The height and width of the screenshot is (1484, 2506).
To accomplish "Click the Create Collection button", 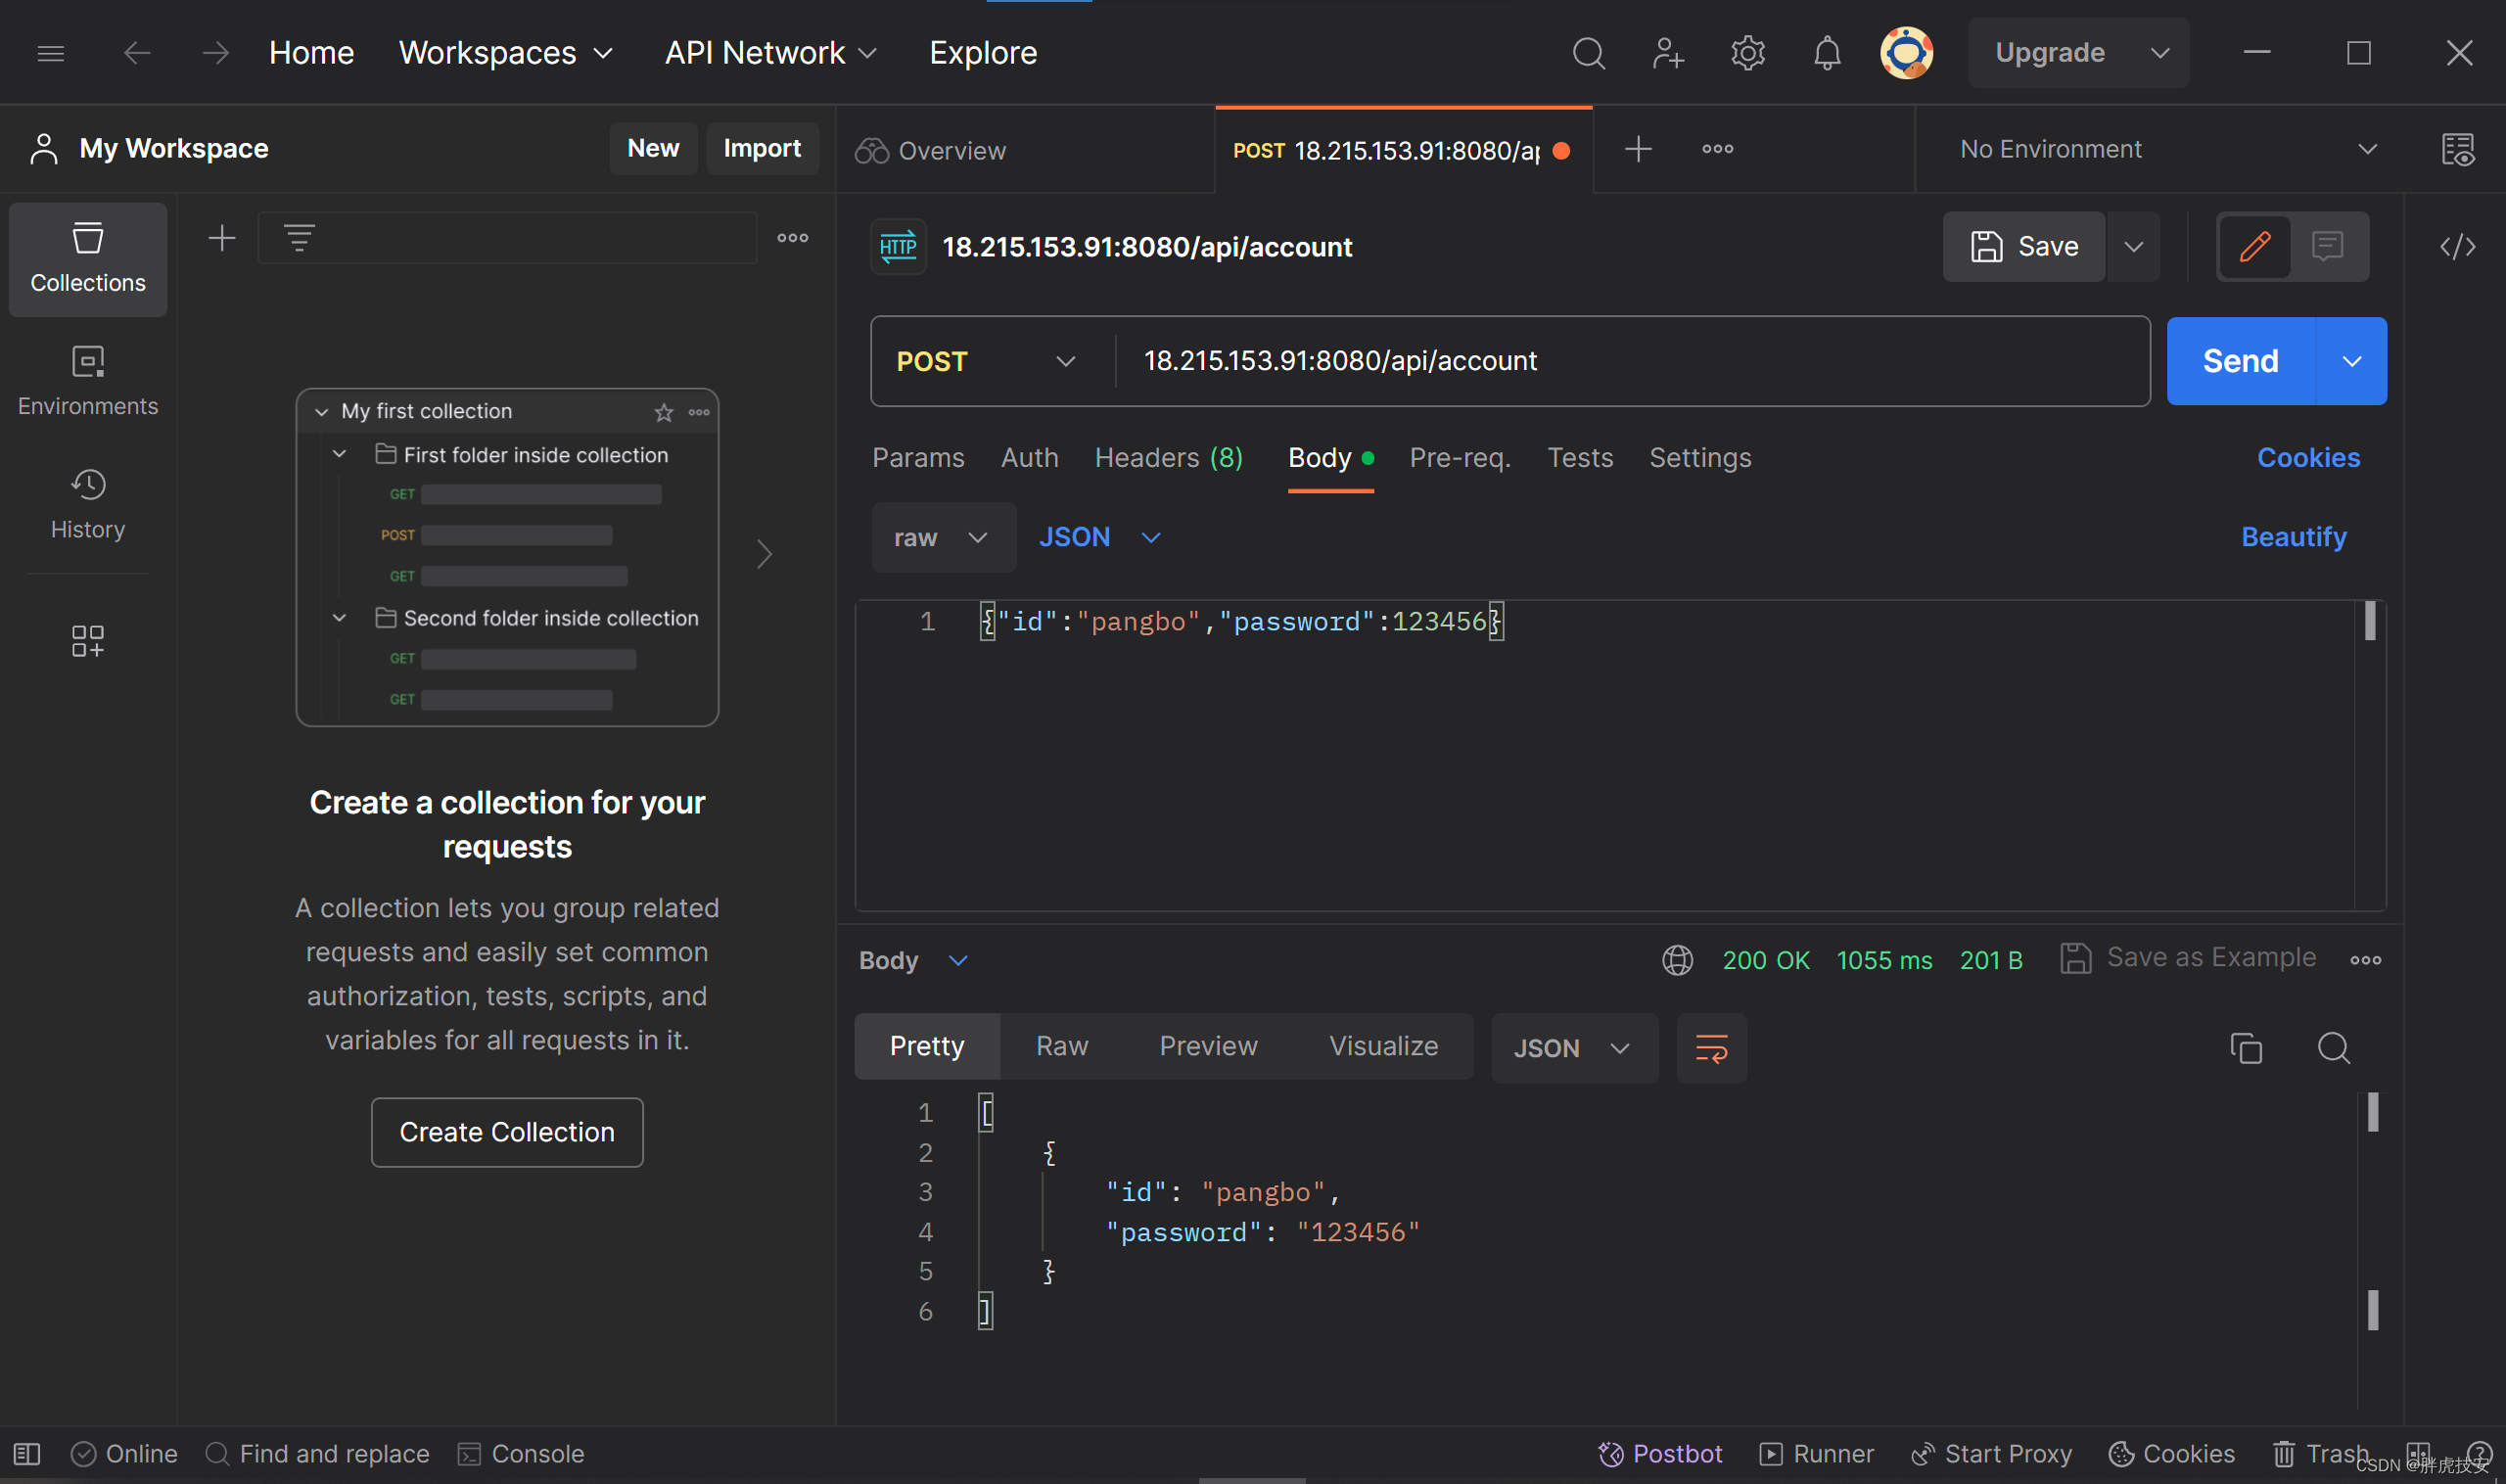I will 506,1131.
